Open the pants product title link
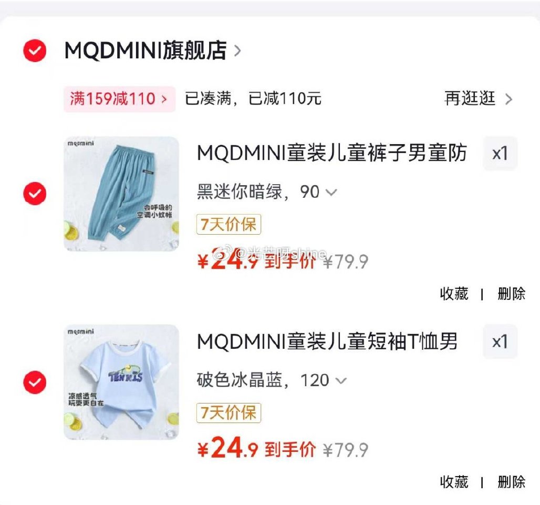Screen dimensions: 540x505 tap(333, 153)
